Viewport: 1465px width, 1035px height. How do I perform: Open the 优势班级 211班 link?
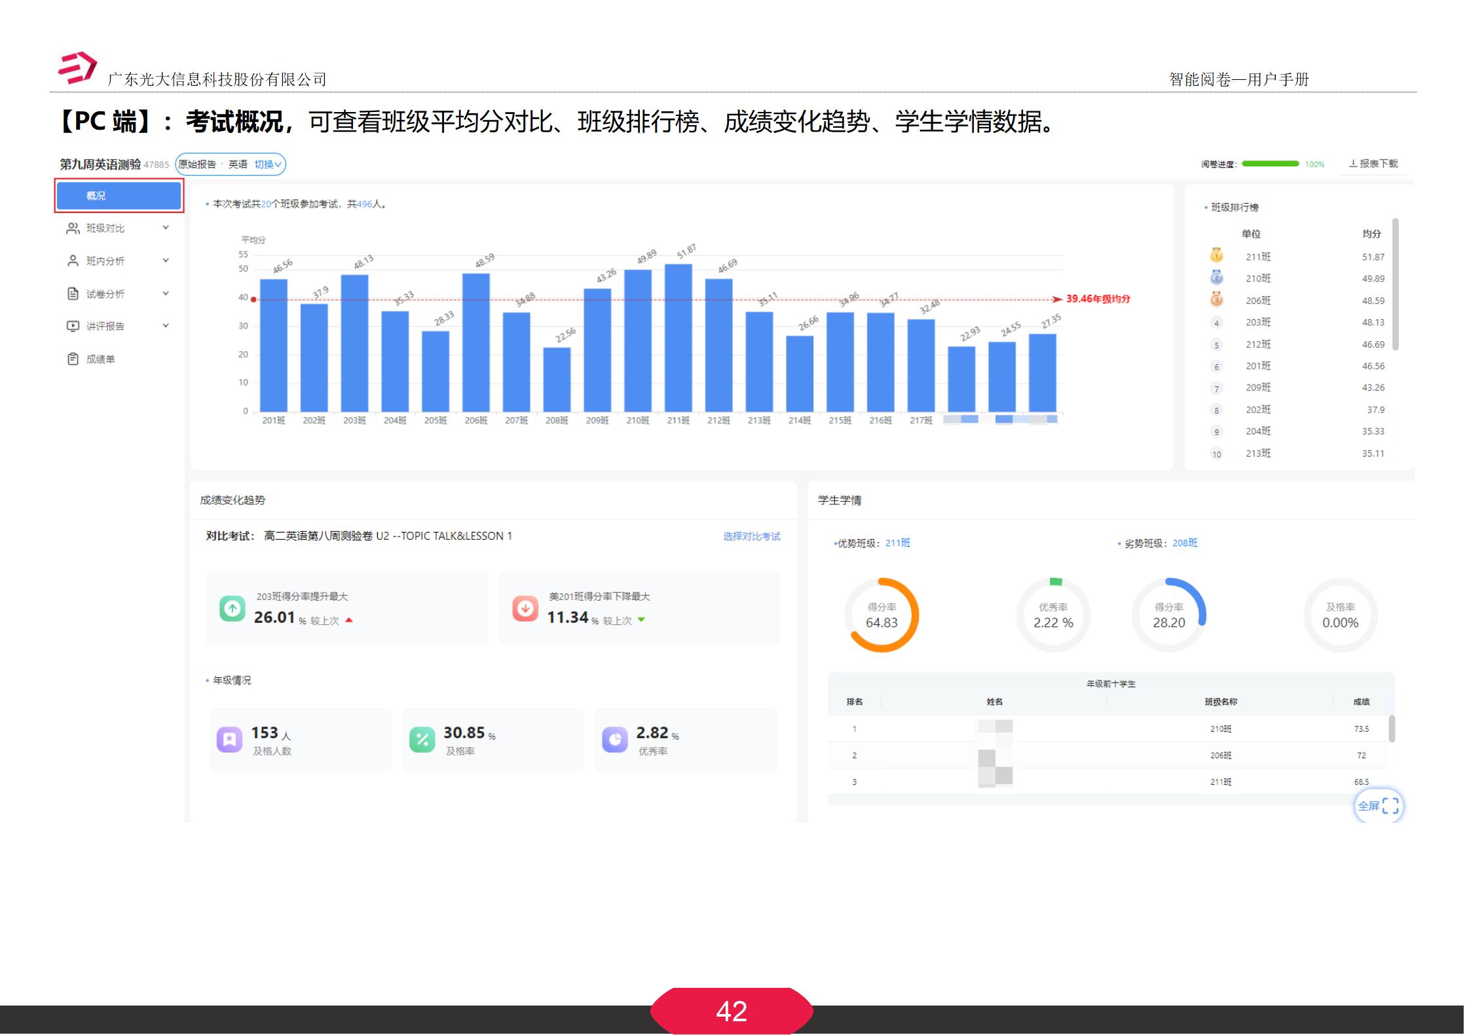(x=897, y=542)
